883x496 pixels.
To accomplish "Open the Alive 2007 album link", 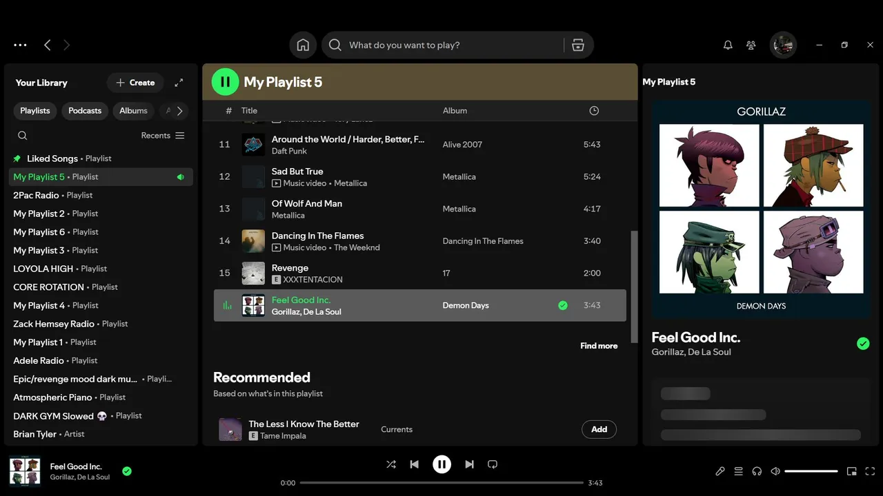I will pos(462,145).
